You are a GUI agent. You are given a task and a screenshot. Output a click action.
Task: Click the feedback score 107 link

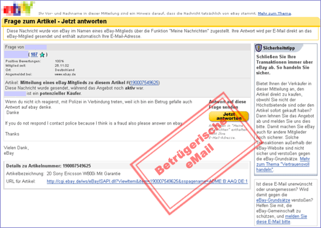34,54
